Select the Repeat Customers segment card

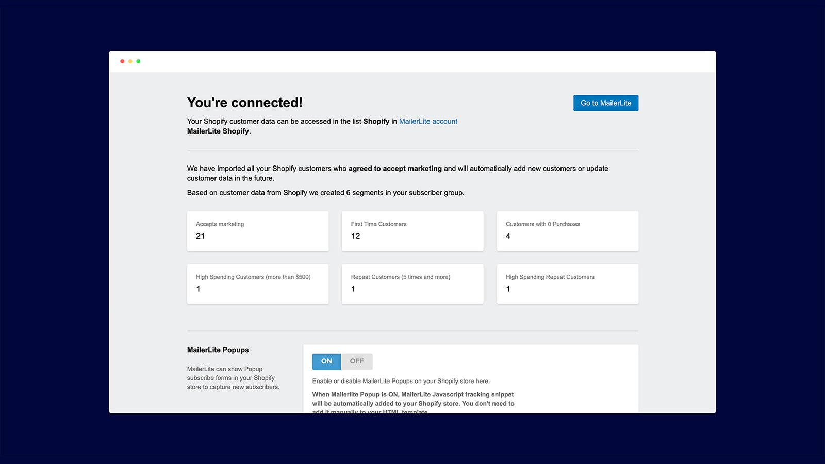[412, 284]
